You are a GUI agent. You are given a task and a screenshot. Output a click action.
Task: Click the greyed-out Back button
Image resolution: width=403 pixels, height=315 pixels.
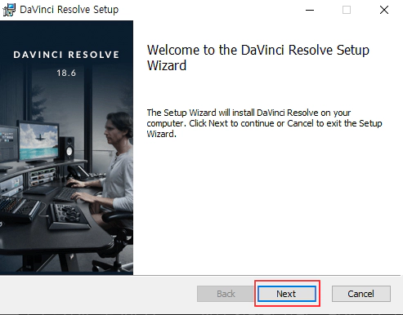[x=226, y=294]
